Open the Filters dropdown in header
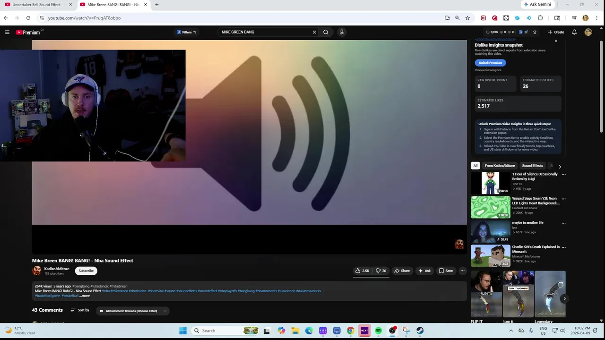Image resolution: width=605 pixels, height=340 pixels. click(186, 32)
